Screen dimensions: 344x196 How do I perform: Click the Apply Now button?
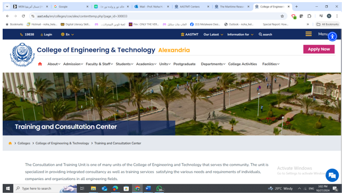319,49
